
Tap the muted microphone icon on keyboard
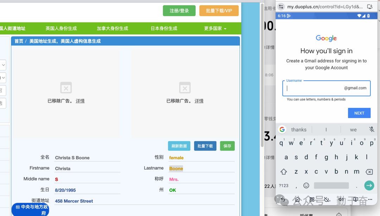372,129
